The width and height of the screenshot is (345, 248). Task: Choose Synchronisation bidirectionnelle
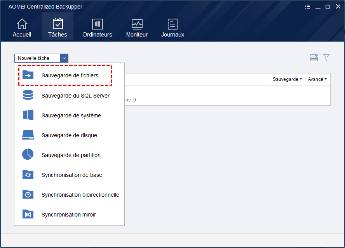[x=80, y=195]
